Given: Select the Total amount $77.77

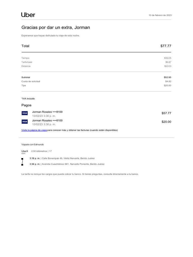Looking at the screenshot, I should [x=166, y=46].
